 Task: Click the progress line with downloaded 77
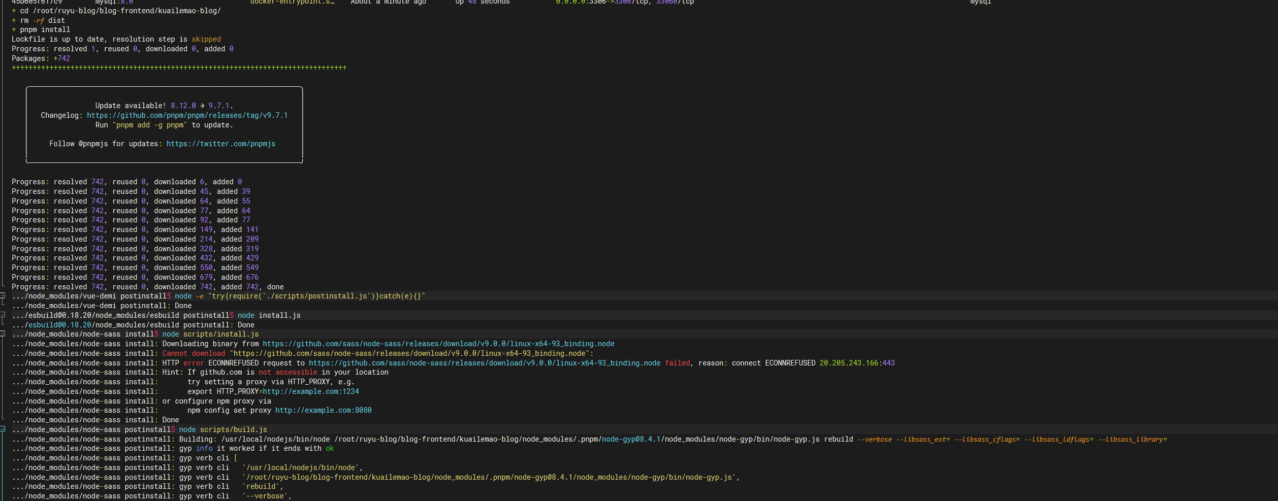coord(131,211)
